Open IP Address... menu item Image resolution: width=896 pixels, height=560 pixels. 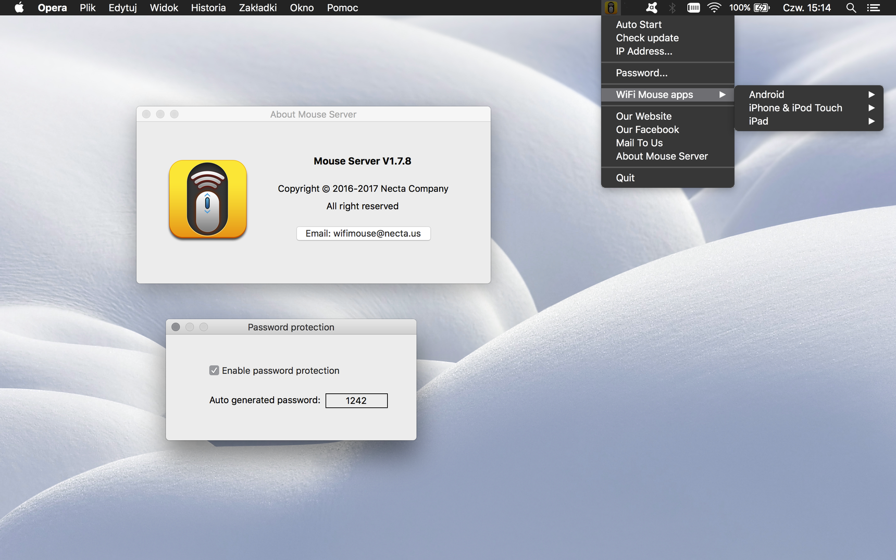coord(668,52)
